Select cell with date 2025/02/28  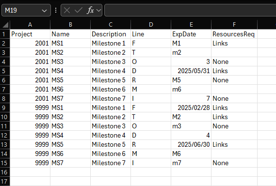[191, 108]
